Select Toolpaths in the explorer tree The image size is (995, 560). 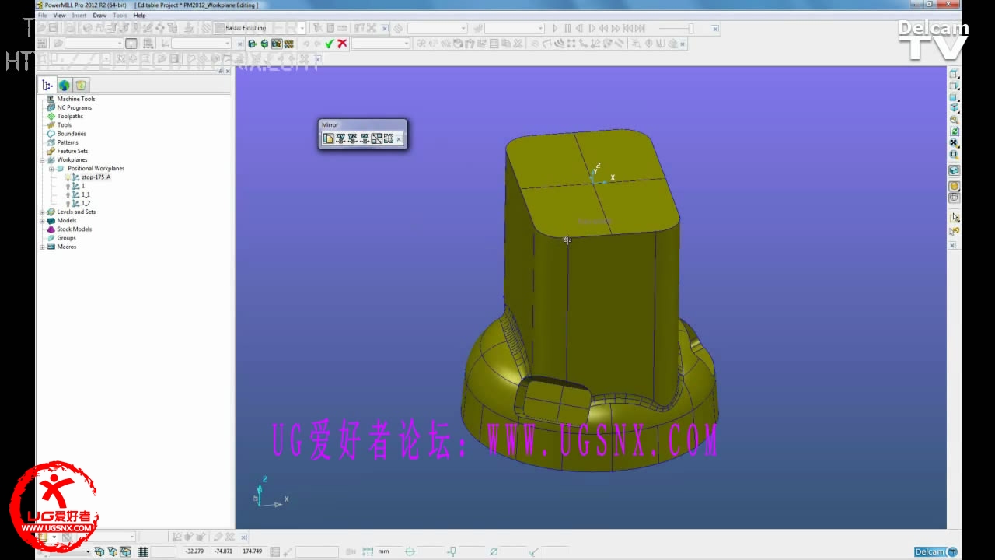(x=70, y=116)
